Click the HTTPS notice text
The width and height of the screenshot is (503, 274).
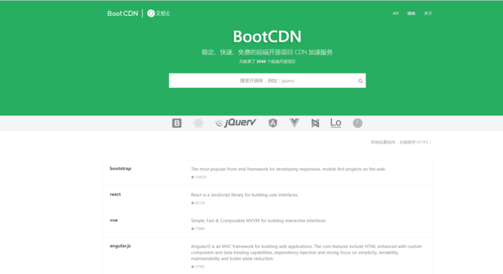coord(401,142)
